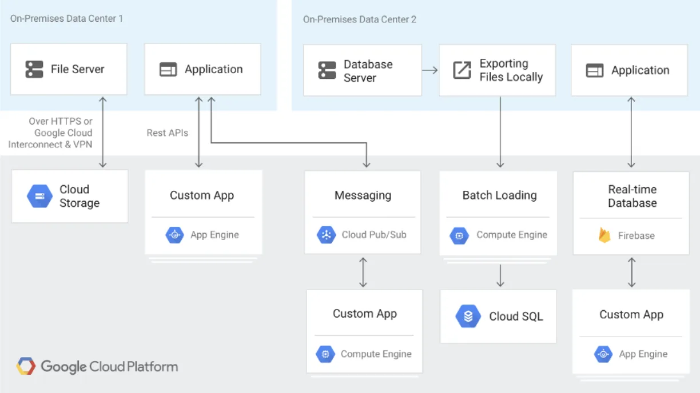Click the File Server icon

pyautogui.click(x=34, y=70)
